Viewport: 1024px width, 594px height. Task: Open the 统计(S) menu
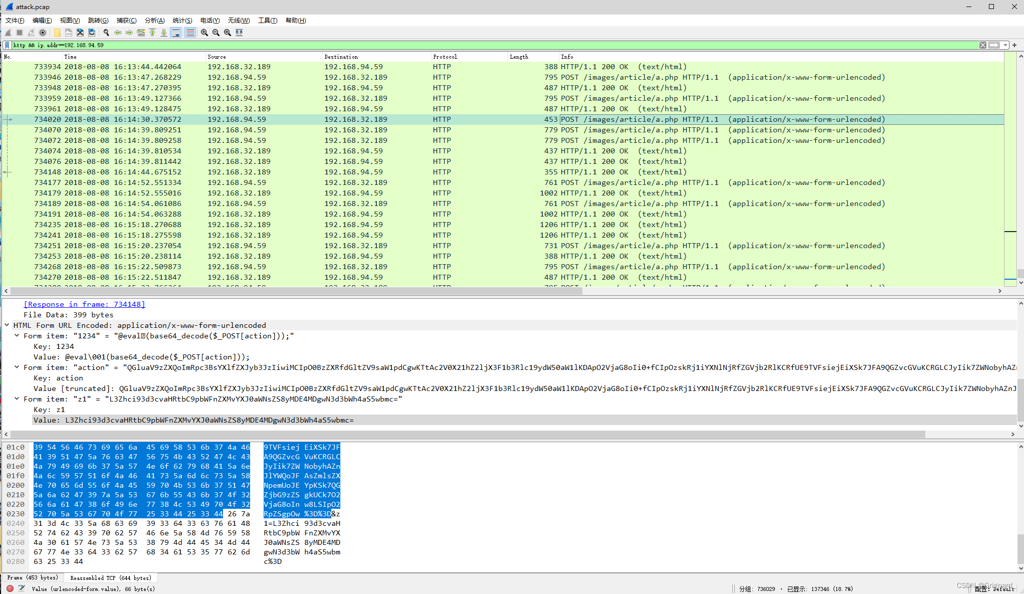click(x=182, y=21)
